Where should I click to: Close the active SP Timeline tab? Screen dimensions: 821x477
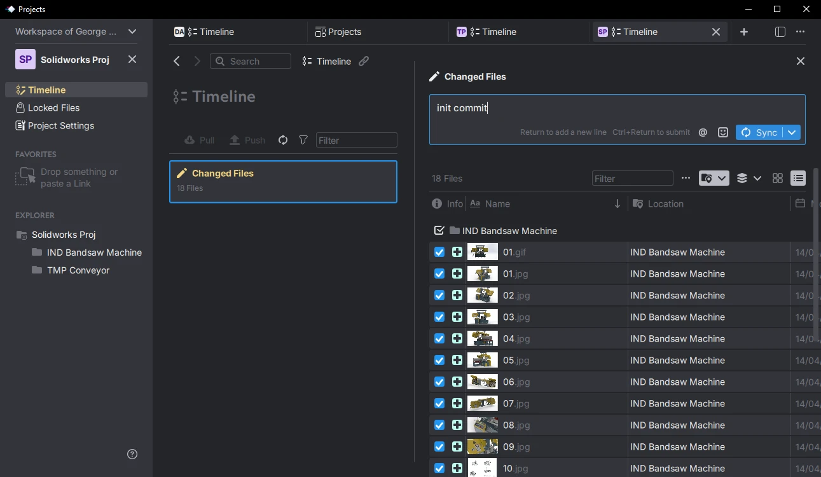pyautogui.click(x=716, y=32)
